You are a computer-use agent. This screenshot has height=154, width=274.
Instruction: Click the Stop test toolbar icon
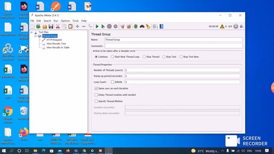click(109, 27)
